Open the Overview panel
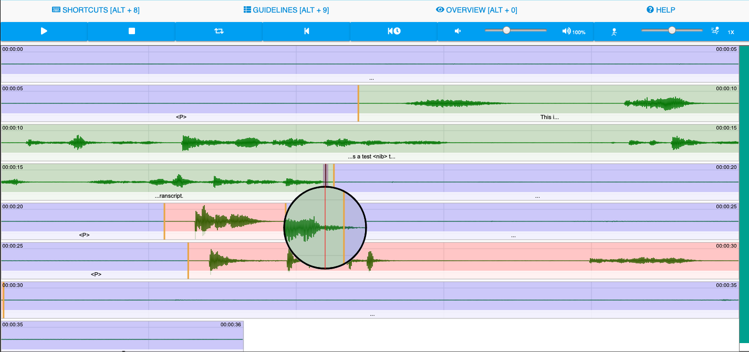 pyautogui.click(x=476, y=10)
